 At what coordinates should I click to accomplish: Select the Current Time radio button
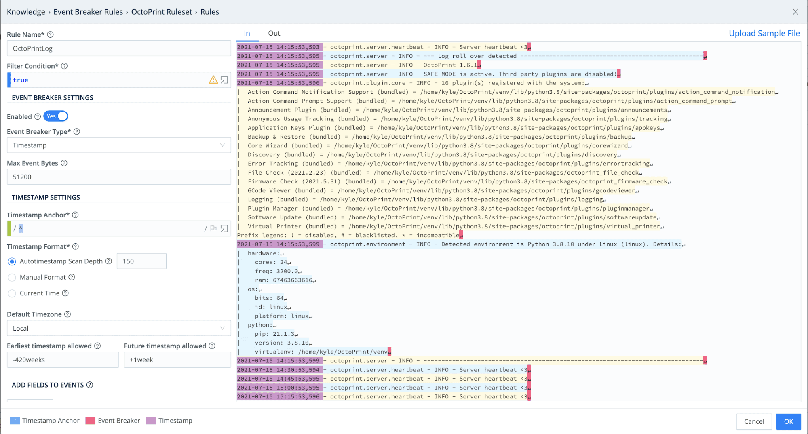point(12,293)
